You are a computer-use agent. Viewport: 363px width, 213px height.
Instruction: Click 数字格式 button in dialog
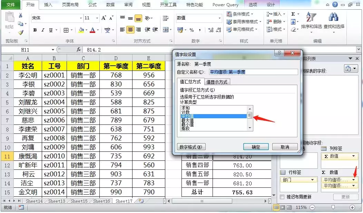point(191,147)
